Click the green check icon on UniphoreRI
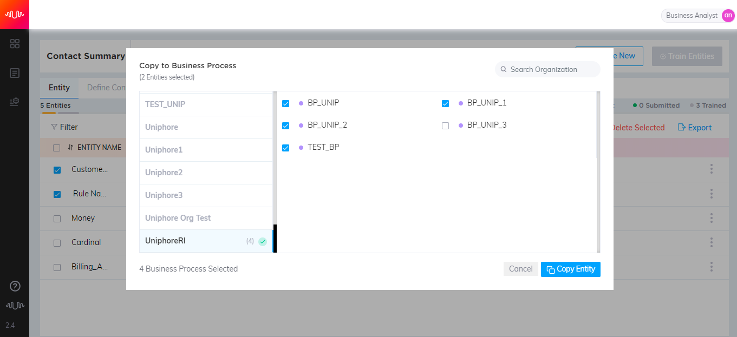The image size is (737, 337). pyautogui.click(x=263, y=241)
